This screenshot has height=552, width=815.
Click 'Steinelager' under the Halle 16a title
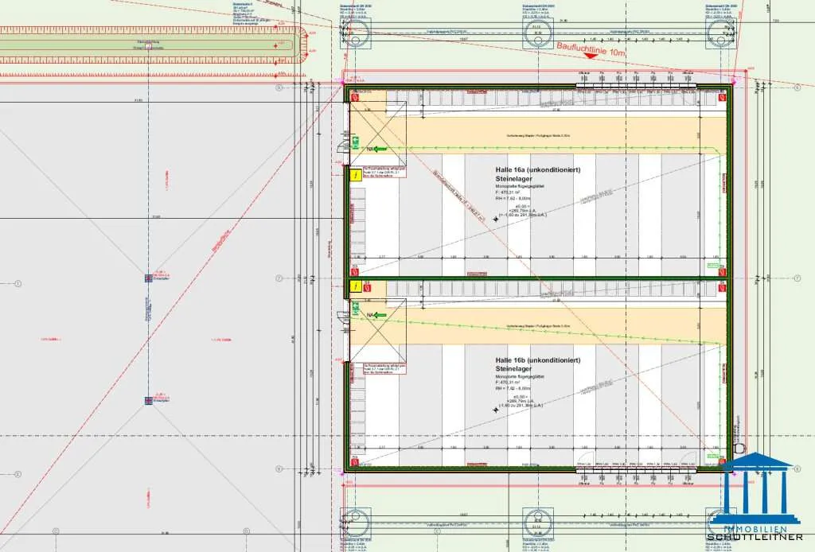(514, 179)
